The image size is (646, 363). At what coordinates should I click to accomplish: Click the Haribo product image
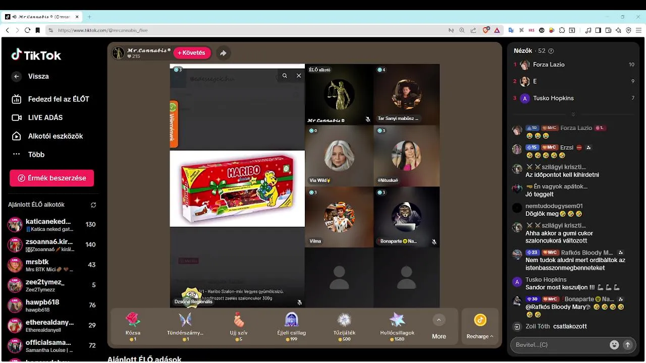[237, 189]
